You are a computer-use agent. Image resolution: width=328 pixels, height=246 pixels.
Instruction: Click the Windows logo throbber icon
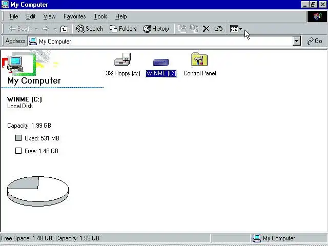click(x=317, y=16)
